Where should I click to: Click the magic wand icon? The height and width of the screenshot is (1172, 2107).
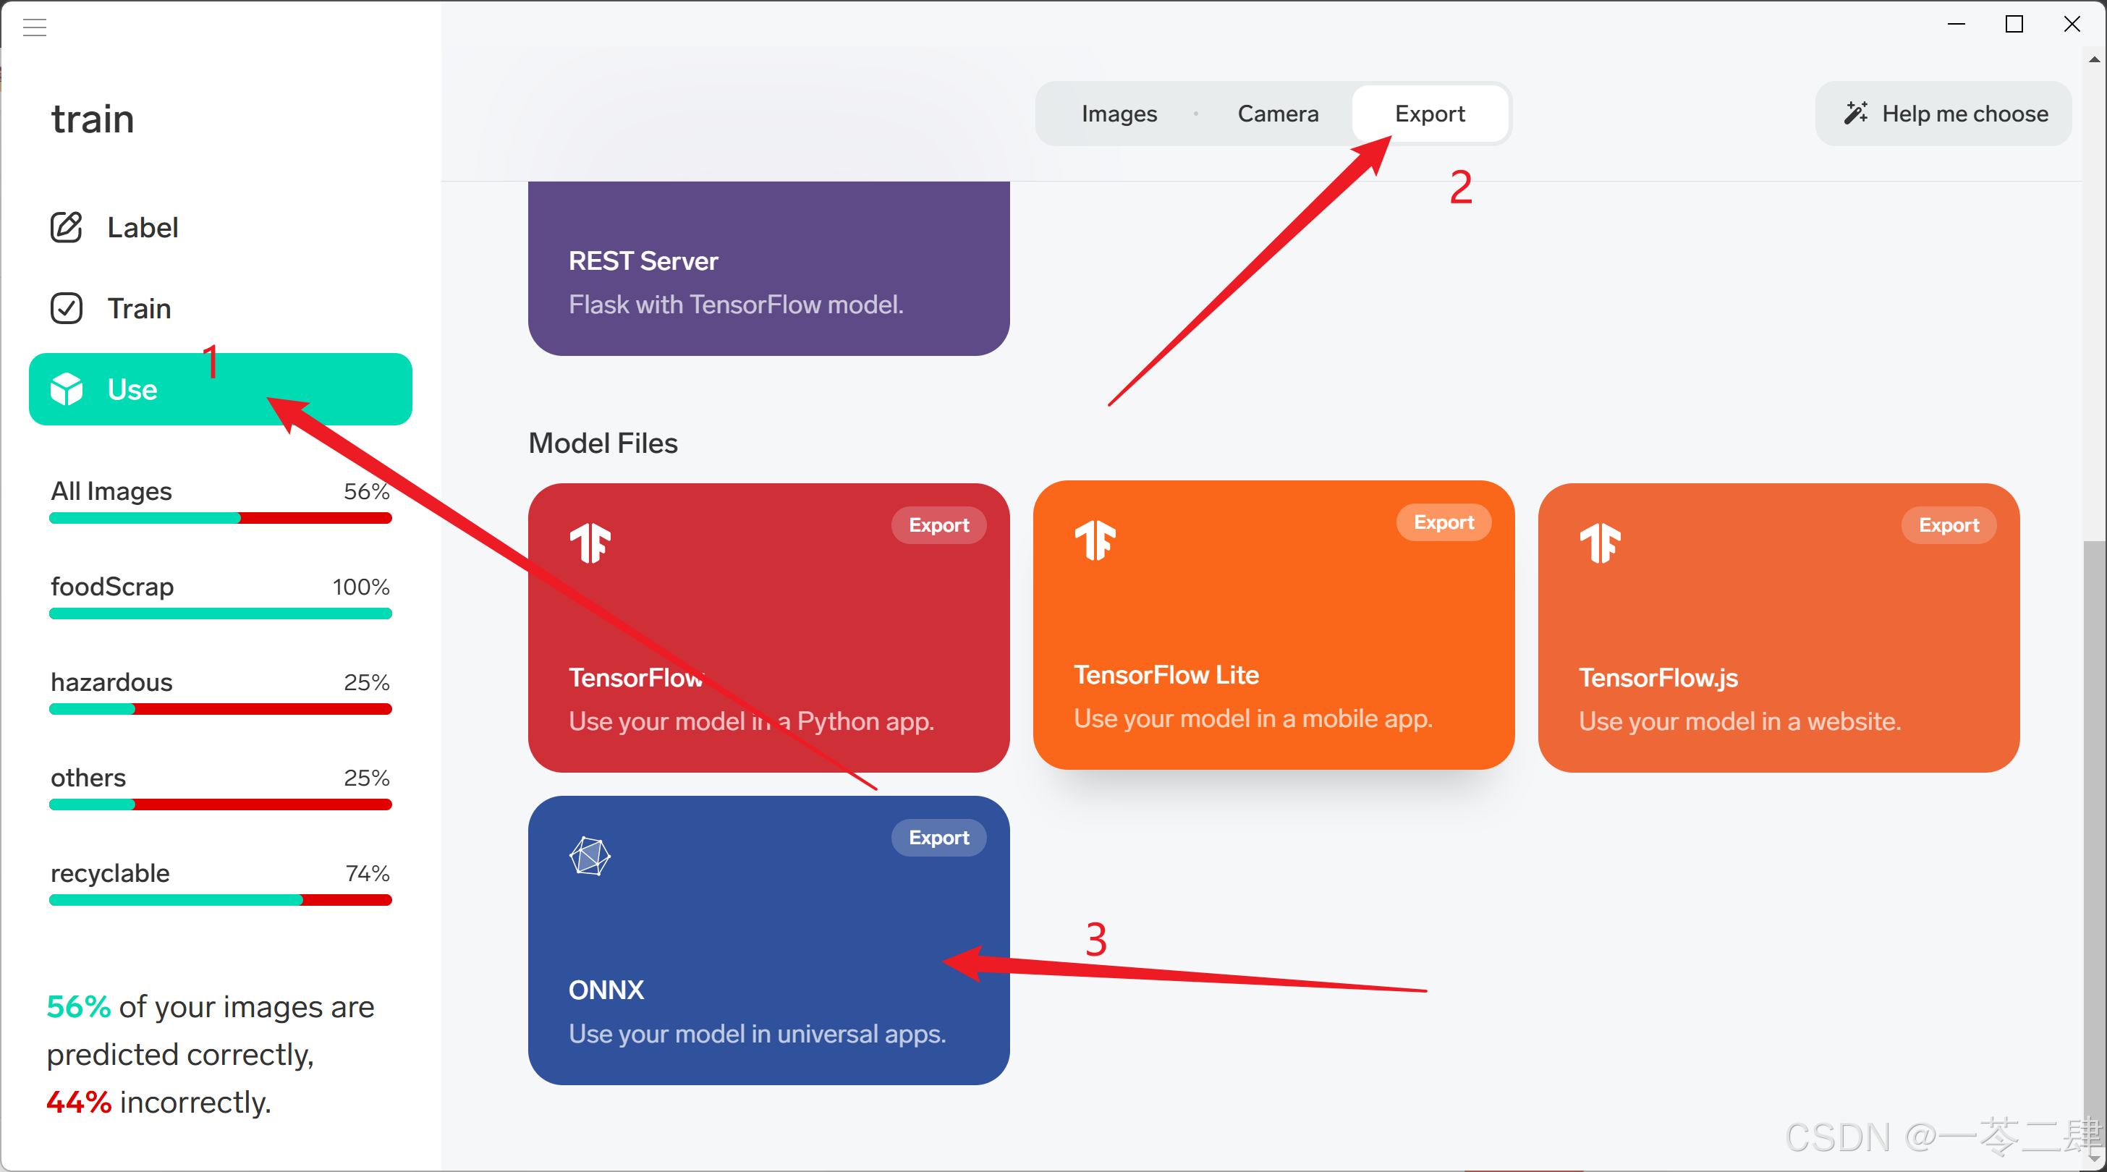[x=1854, y=114]
